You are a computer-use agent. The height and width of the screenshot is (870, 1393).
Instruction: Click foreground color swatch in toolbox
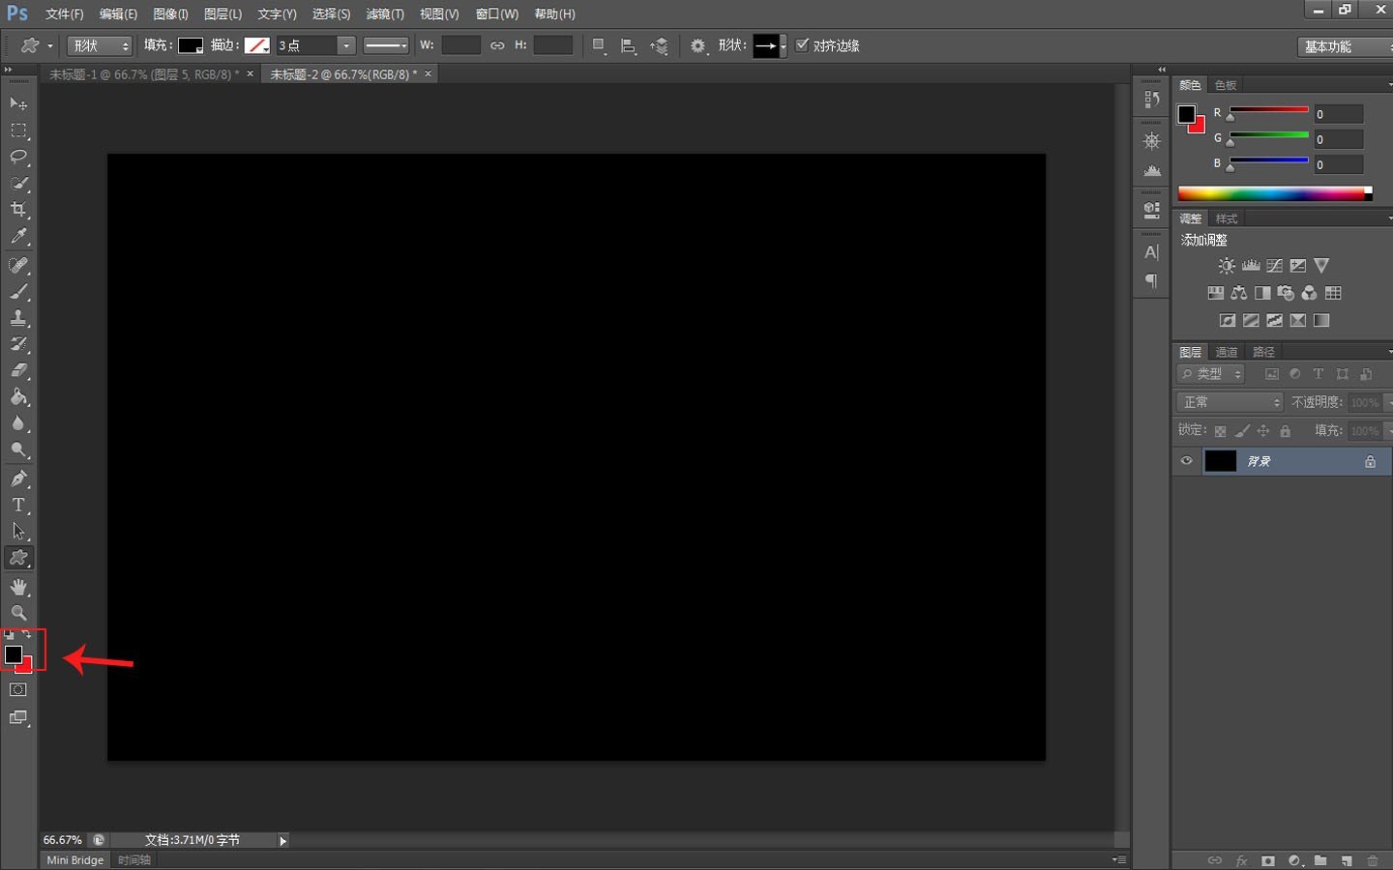coord(13,654)
